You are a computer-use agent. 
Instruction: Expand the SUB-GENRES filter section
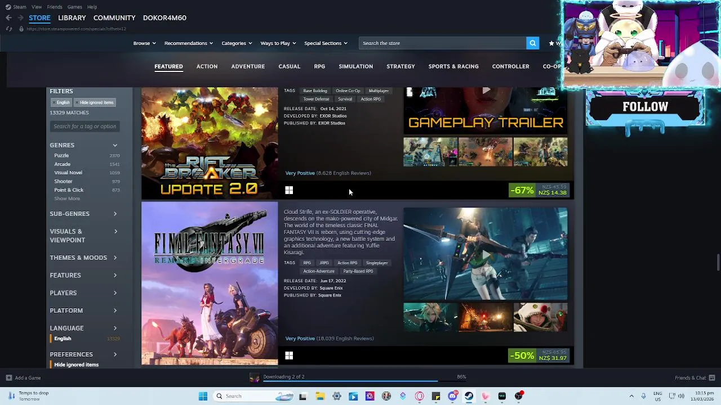pyautogui.click(x=84, y=214)
